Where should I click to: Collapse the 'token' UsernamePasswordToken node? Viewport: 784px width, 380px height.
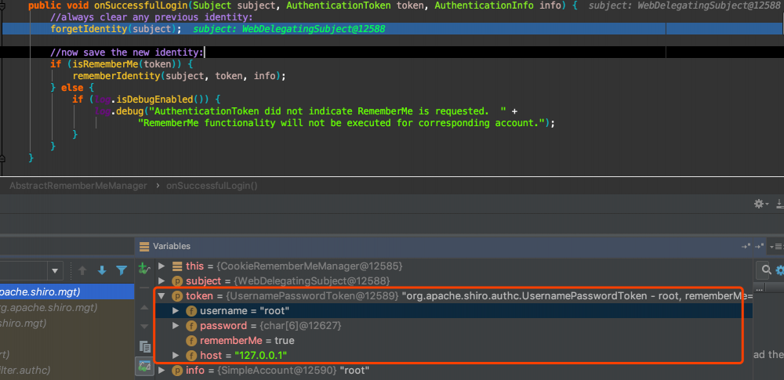pos(161,296)
